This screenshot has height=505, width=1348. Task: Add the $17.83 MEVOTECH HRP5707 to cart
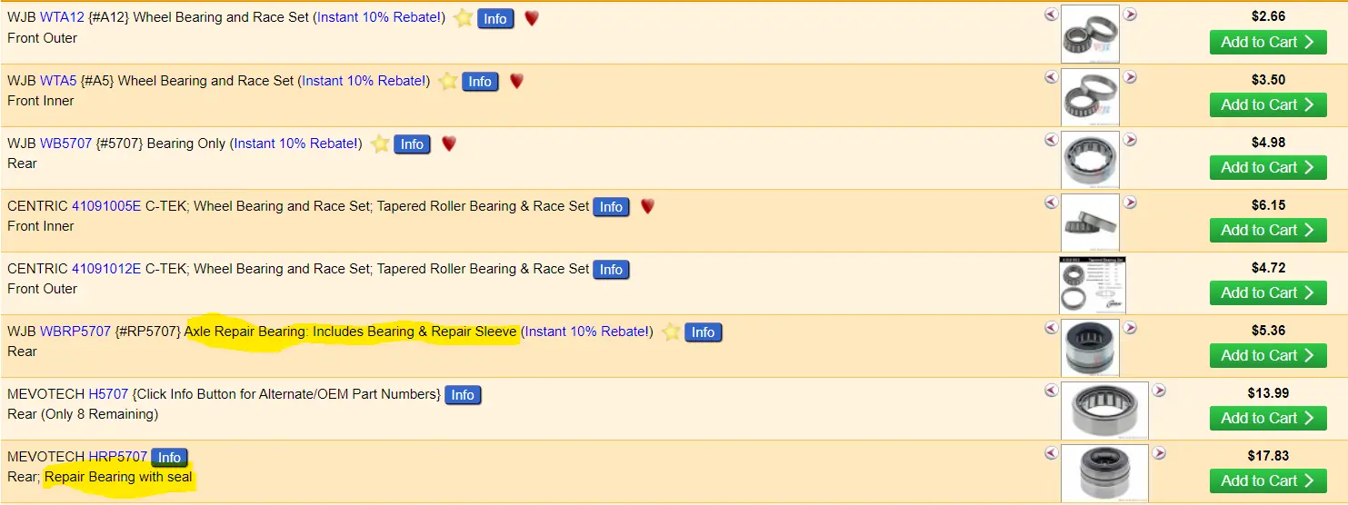pyautogui.click(x=1268, y=480)
